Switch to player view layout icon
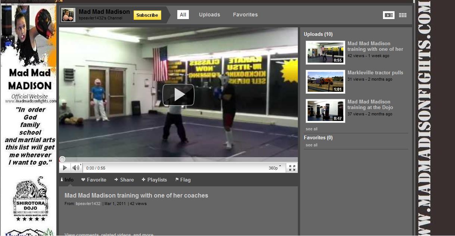 click(389, 15)
